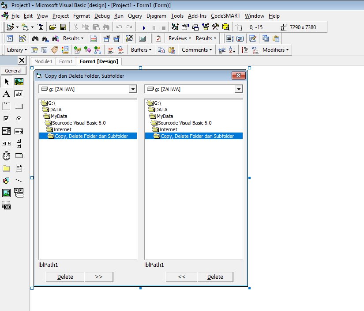Click the left Delete button
The image size is (364, 311).
click(65, 277)
